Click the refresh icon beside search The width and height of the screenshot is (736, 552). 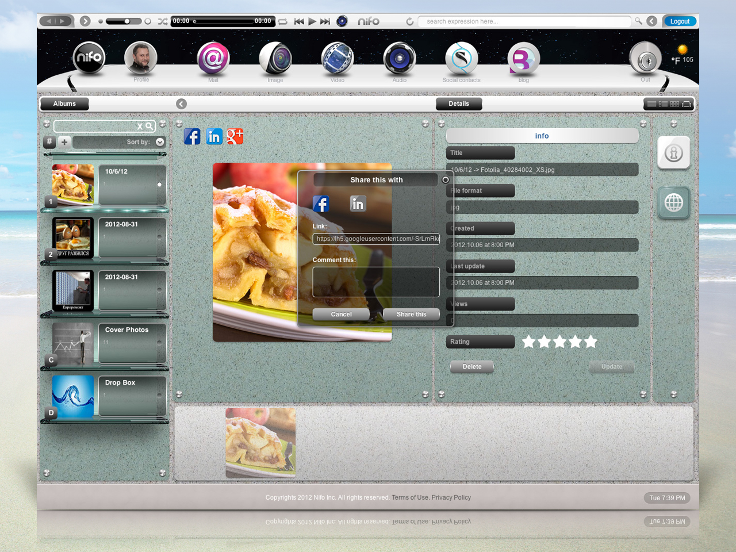click(410, 21)
